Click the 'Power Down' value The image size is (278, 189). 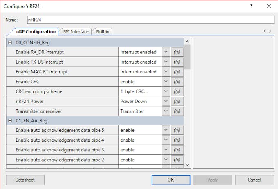pyautogui.click(x=134, y=101)
